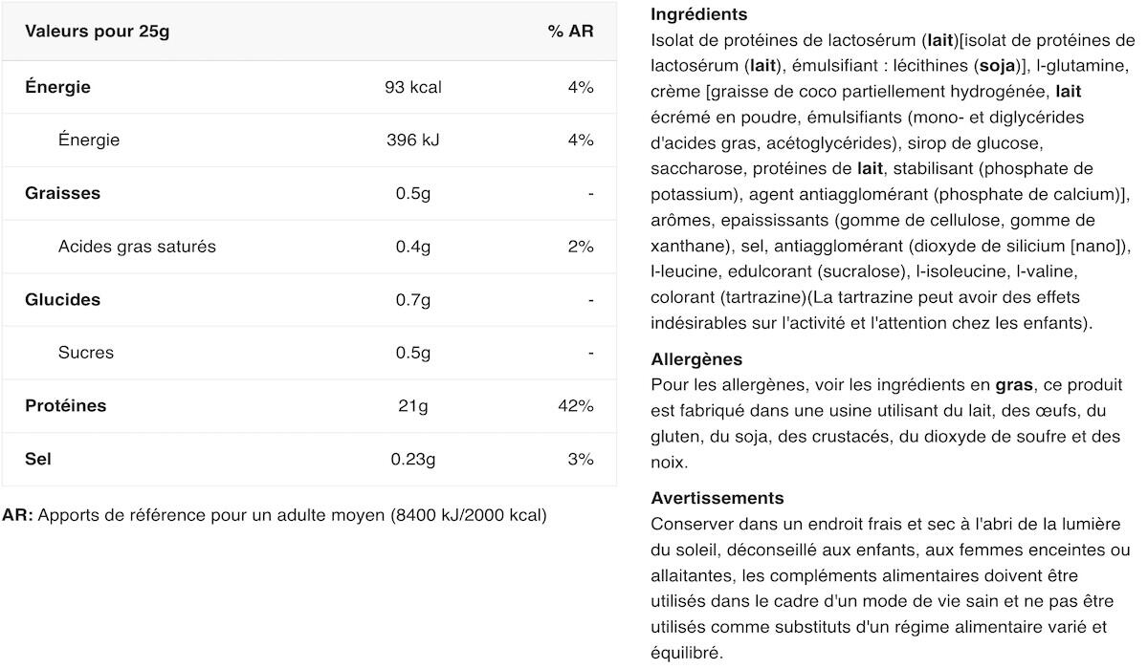Viewport: 1148px width, 669px height.
Task: Click the 396 kJ energy value
Action: pos(413,140)
